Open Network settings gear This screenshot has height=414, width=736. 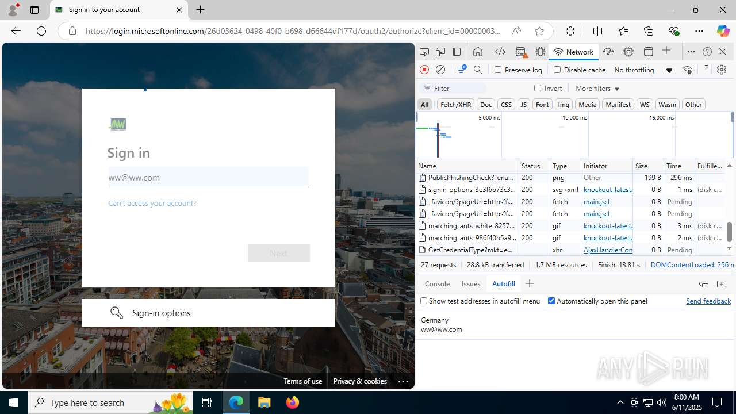click(x=722, y=70)
